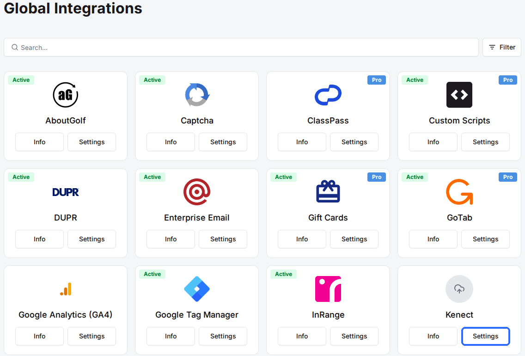This screenshot has height=356, width=525.
Task: Click the 'Google Analytics (GA4)' title text
Action: pos(66,315)
